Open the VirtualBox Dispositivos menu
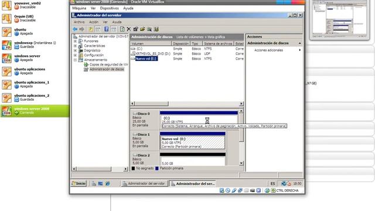 [x=110, y=8]
